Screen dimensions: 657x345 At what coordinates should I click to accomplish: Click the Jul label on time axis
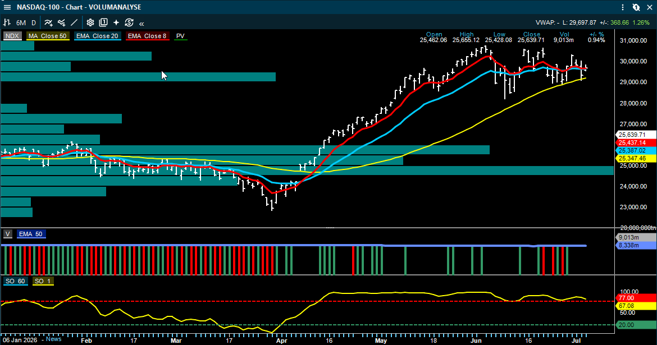[576, 341]
